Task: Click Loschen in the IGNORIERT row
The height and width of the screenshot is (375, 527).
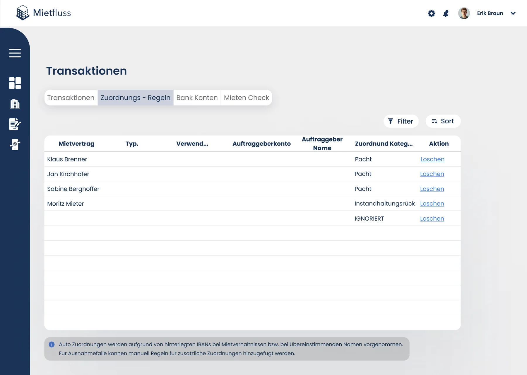Action: pos(432,219)
